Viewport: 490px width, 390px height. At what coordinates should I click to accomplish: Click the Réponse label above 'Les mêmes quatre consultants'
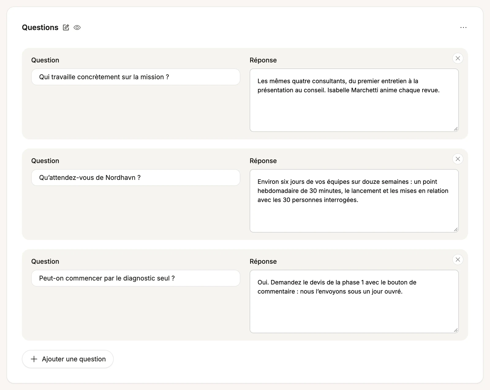click(263, 60)
